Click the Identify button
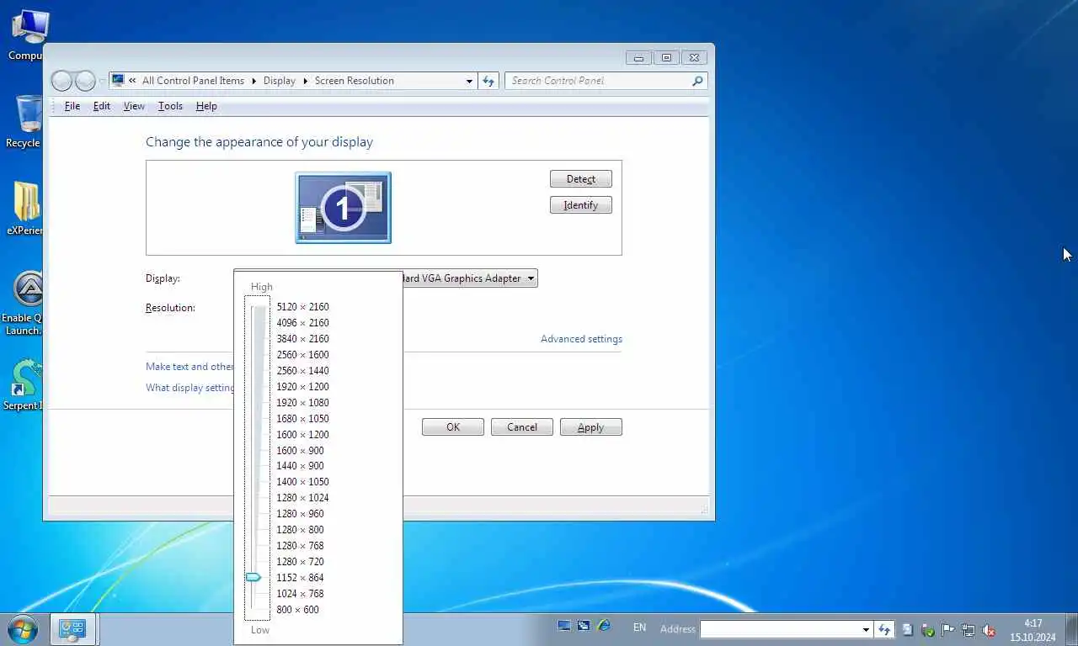Image resolution: width=1078 pixels, height=646 pixels. [581, 205]
